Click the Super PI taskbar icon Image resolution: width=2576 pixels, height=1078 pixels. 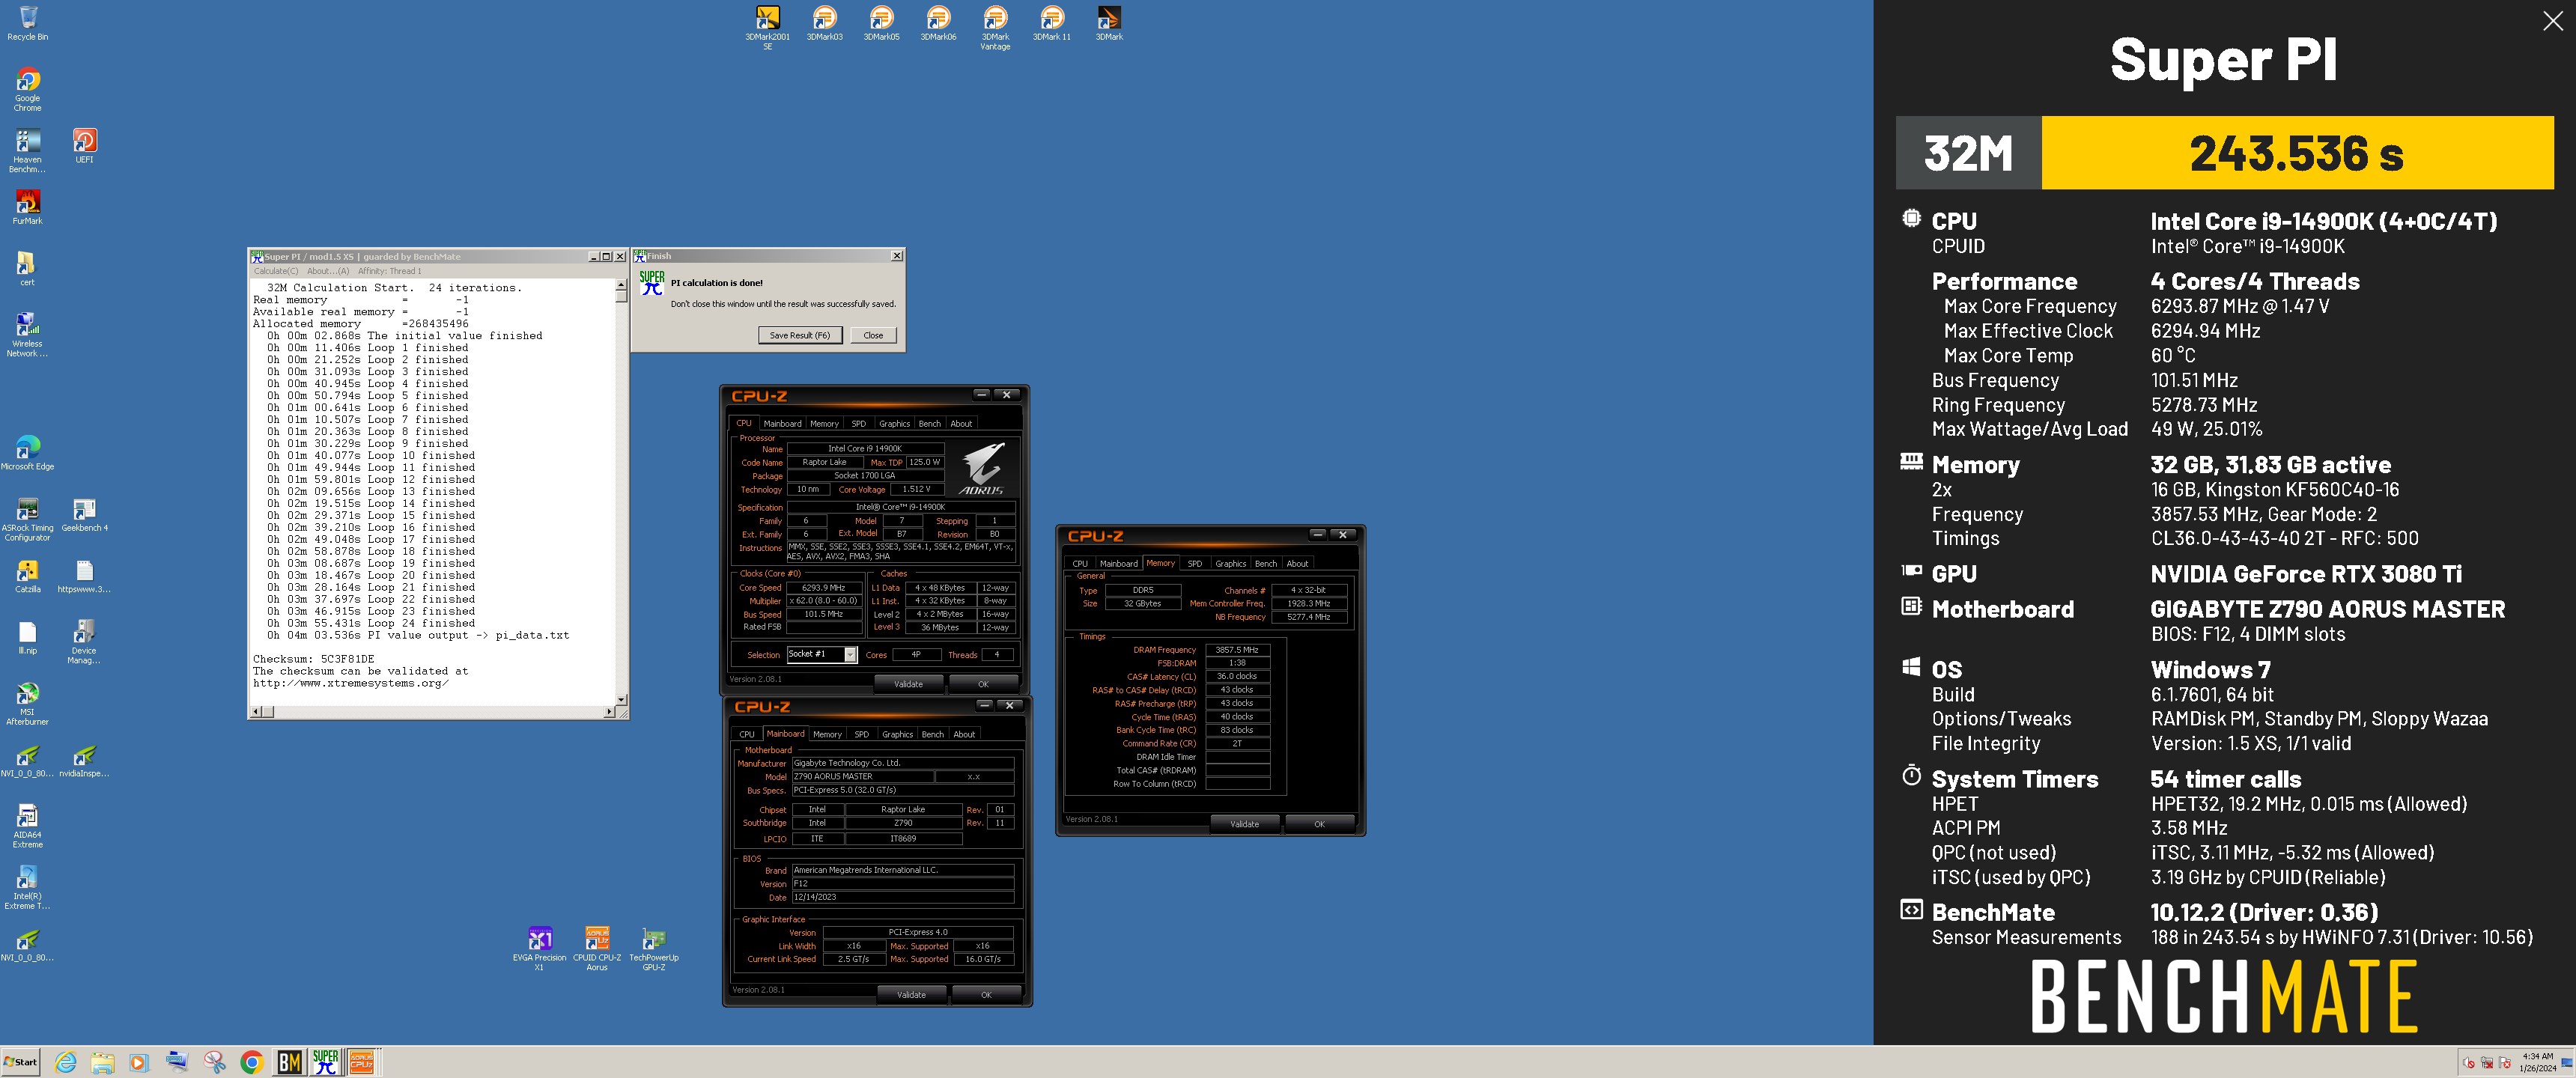tap(326, 1062)
